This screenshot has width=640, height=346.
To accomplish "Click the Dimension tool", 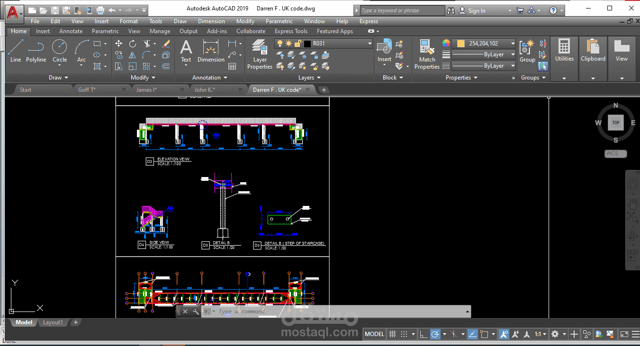I will (x=211, y=51).
